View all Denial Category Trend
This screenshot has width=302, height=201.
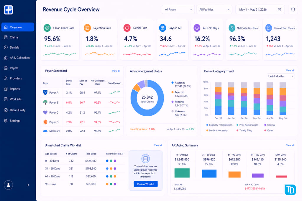click(x=290, y=71)
